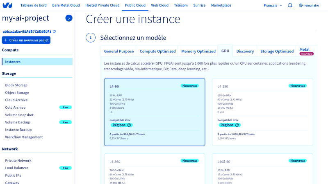
Task: Open Block Storage in sidebar
Action: pyautogui.click(x=16, y=85)
